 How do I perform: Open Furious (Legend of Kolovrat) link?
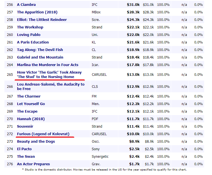click(x=43, y=134)
